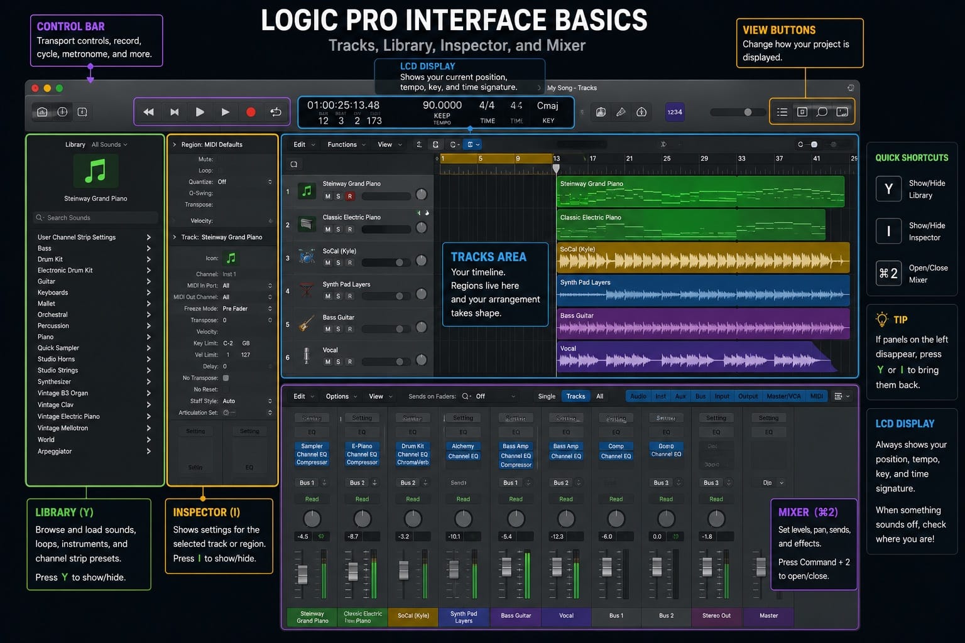965x643 pixels.
Task: Toggle the Audio filter button in mixer
Action: click(x=638, y=396)
